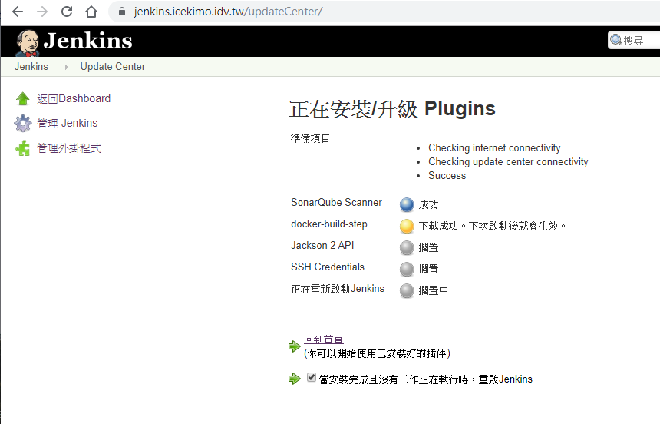Click the Checking internet connectivity entry
Image resolution: width=660 pixels, height=424 pixels.
click(494, 148)
